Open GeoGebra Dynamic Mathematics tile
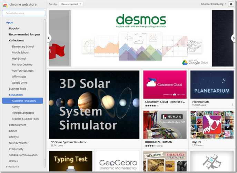The height and width of the screenshot is (173, 237). (118, 161)
